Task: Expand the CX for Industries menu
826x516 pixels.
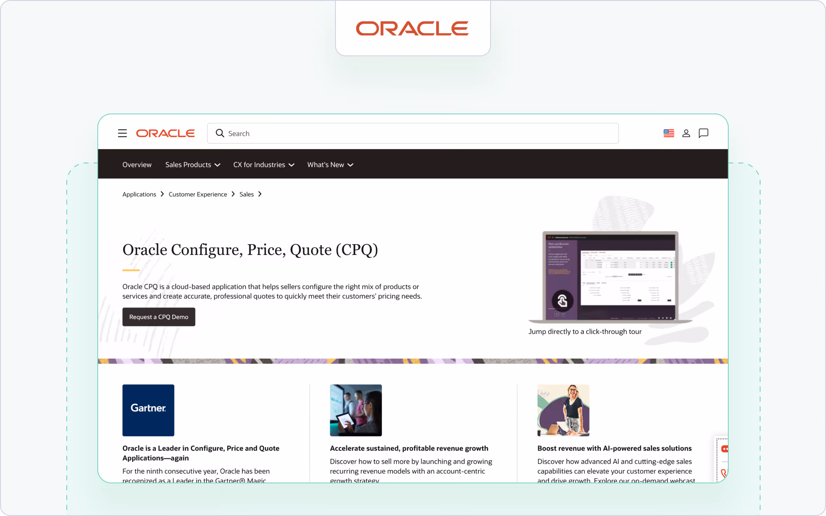Action: point(264,165)
